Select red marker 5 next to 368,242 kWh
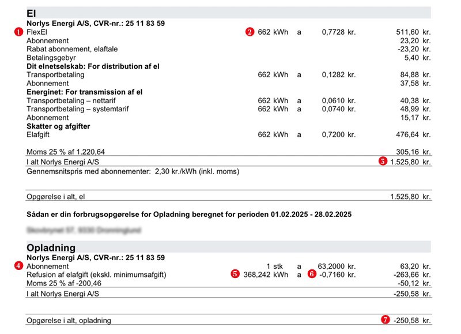Image resolution: width=461 pixels, height=334 pixels. pyautogui.click(x=235, y=274)
